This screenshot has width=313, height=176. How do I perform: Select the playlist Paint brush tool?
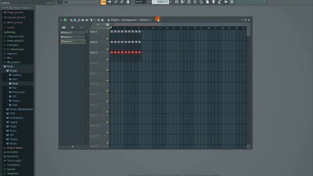(75, 20)
